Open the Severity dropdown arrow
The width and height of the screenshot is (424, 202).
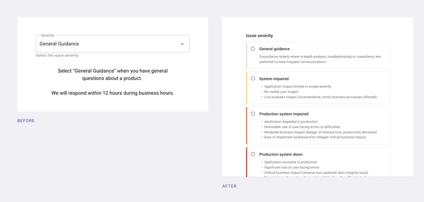182,44
